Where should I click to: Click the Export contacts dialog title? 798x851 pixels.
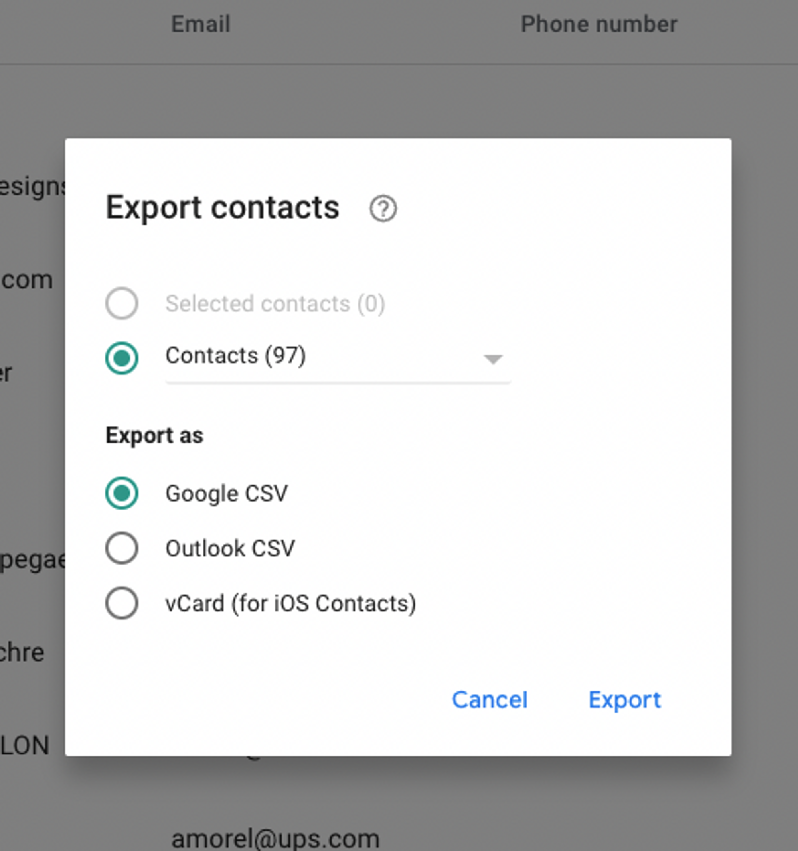(x=222, y=208)
